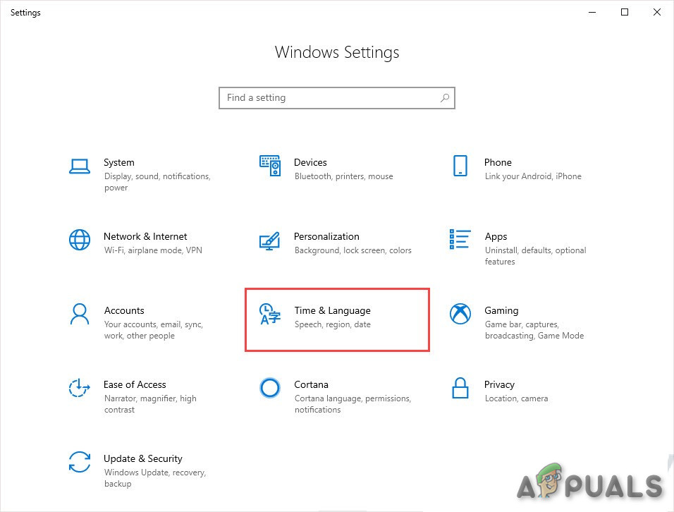
Task: Open the Personalization brush icon
Action: tap(270, 240)
